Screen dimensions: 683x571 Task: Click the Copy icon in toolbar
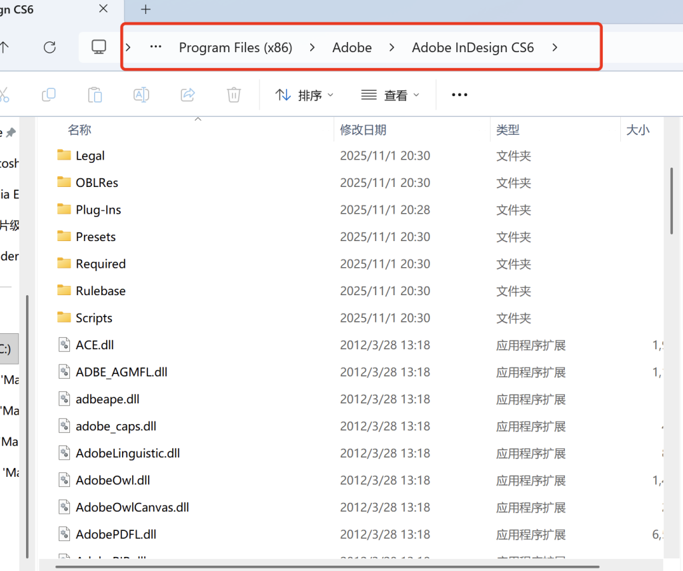49,95
